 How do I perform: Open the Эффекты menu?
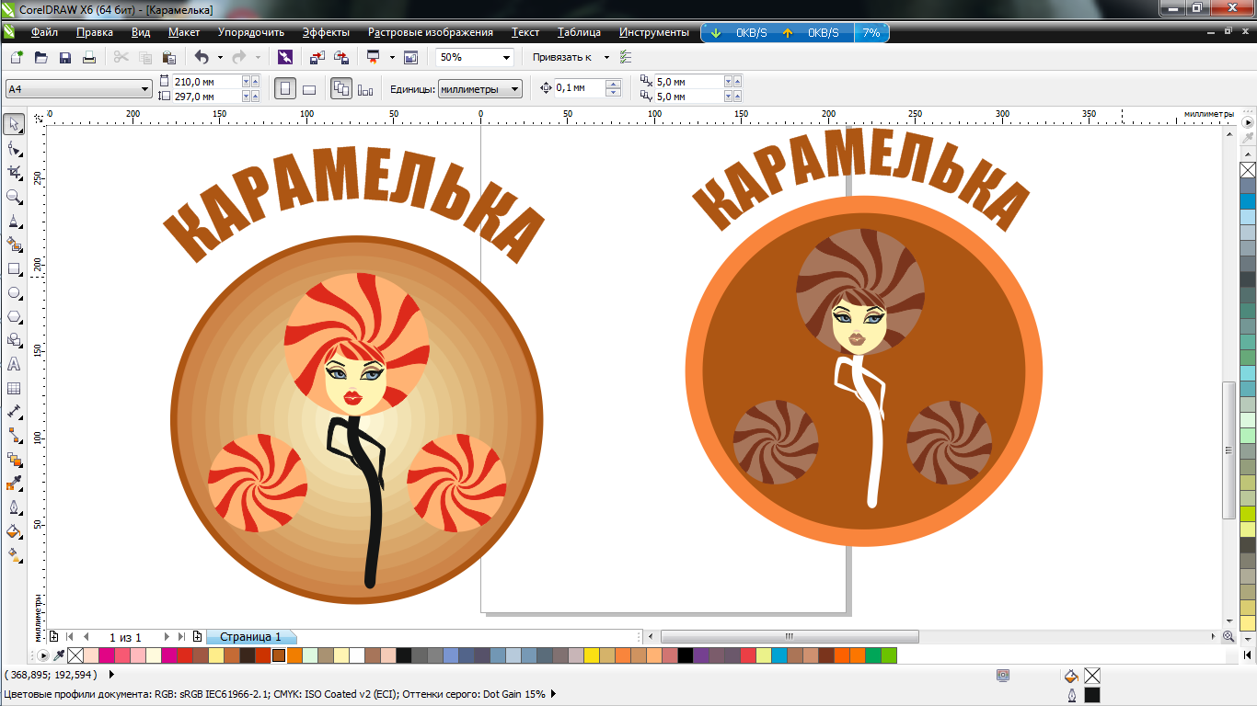click(x=326, y=32)
